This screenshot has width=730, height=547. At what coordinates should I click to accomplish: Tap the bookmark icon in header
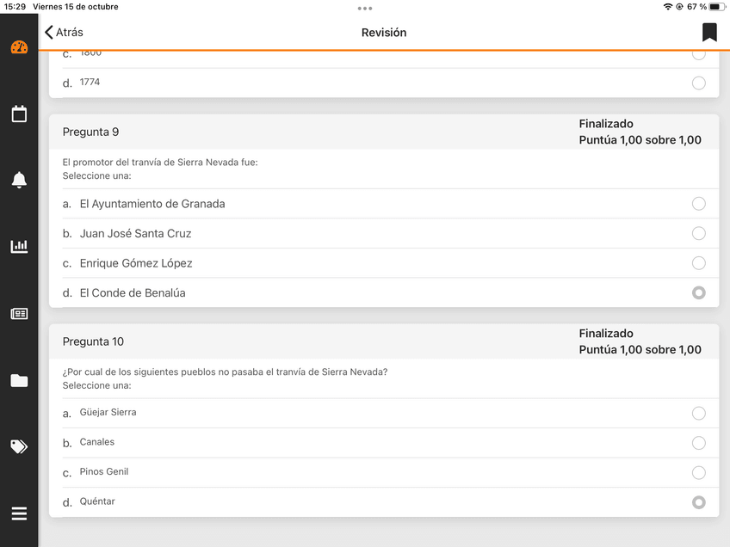(709, 33)
